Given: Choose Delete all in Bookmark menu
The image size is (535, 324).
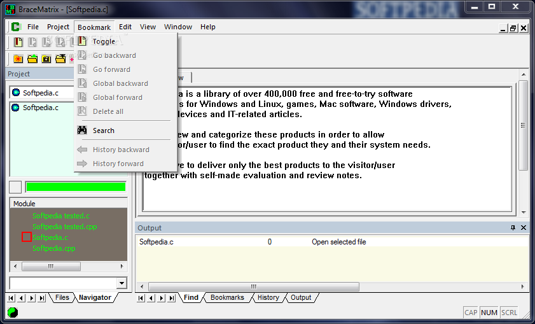Looking at the screenshot, I should 125,111.
